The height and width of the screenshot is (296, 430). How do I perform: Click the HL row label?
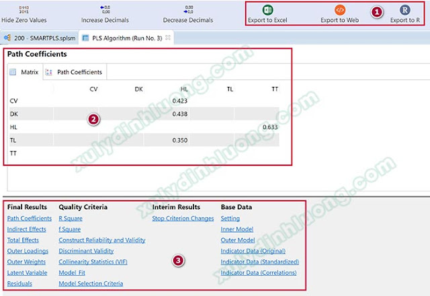(13, 127)
